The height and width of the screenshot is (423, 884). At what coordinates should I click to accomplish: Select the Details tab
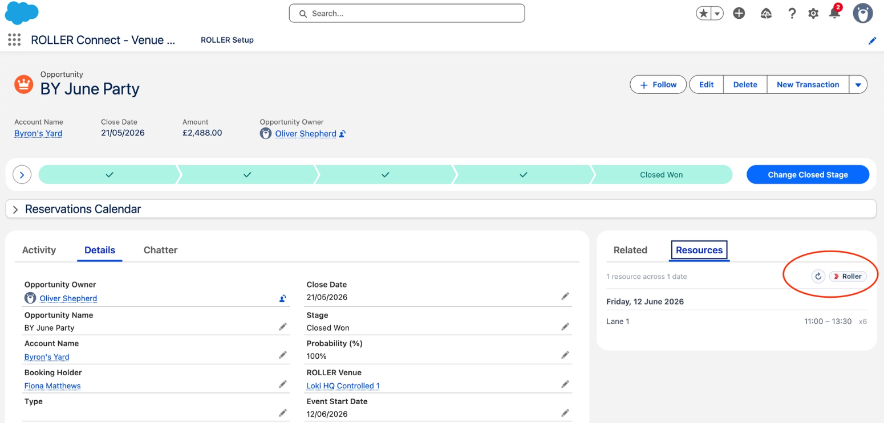pyautogui.click(x=100, y=250)
